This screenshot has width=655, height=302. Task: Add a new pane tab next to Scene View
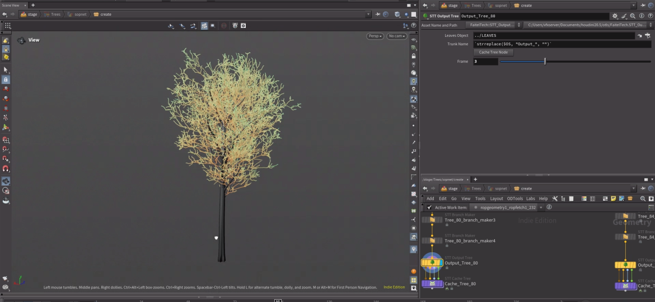(x=32, y=5)
